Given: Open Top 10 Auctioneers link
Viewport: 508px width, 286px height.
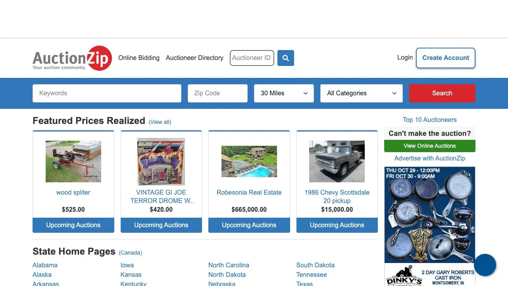Looking at the screenshot, I should (x=430, y=120).
